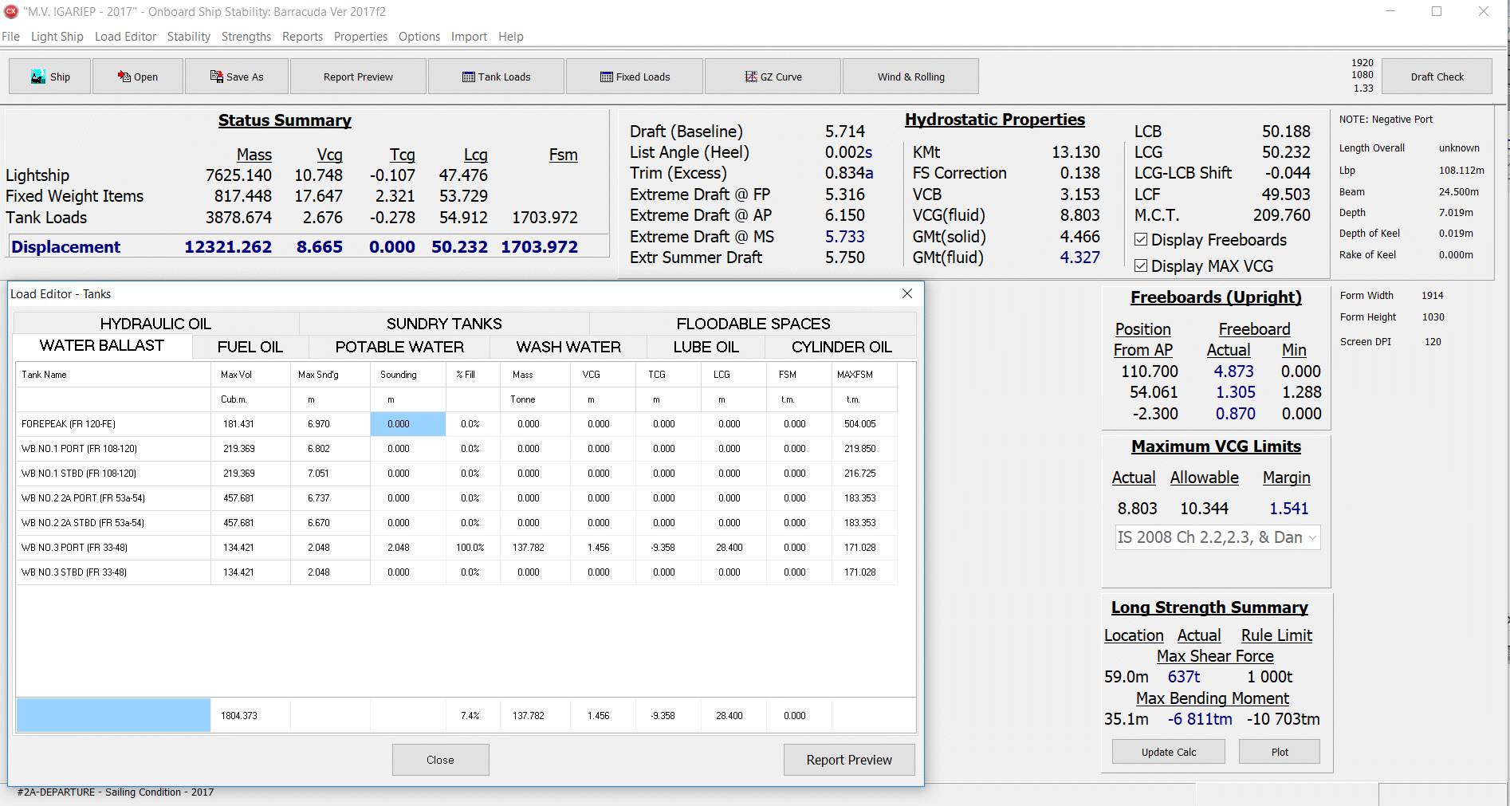The image size is (1510, 806).
Task: Click the Draft Check button
Action: pyautogui.click(x=1437, y=77)
